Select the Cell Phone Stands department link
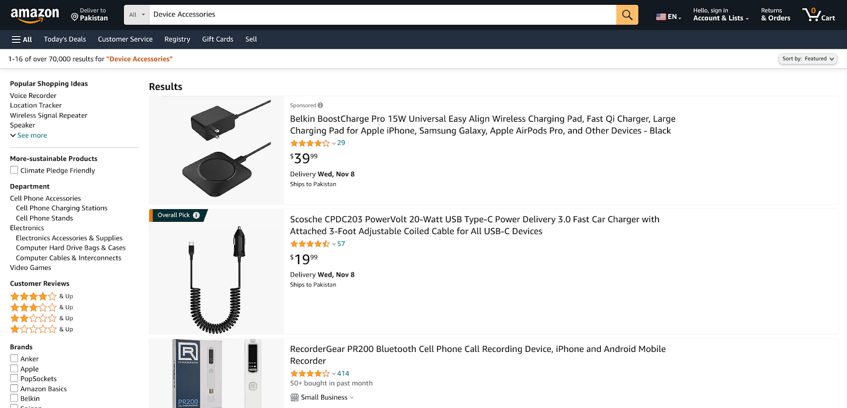The image size is (847, 408). pyautogui.click(x=44, y=218)
